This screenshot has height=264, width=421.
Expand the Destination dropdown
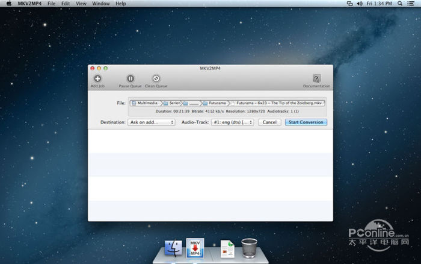(151, 122)
